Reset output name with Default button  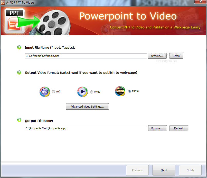coord(179,128)
